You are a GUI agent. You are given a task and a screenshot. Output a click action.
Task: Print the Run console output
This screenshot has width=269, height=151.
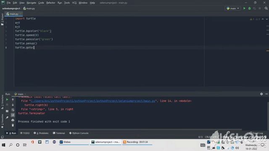click(13, 120)
